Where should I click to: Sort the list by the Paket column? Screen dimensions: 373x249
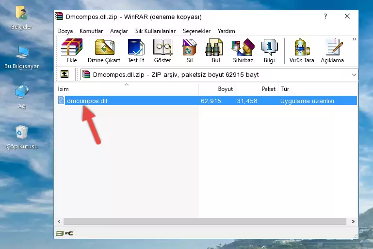257,89
